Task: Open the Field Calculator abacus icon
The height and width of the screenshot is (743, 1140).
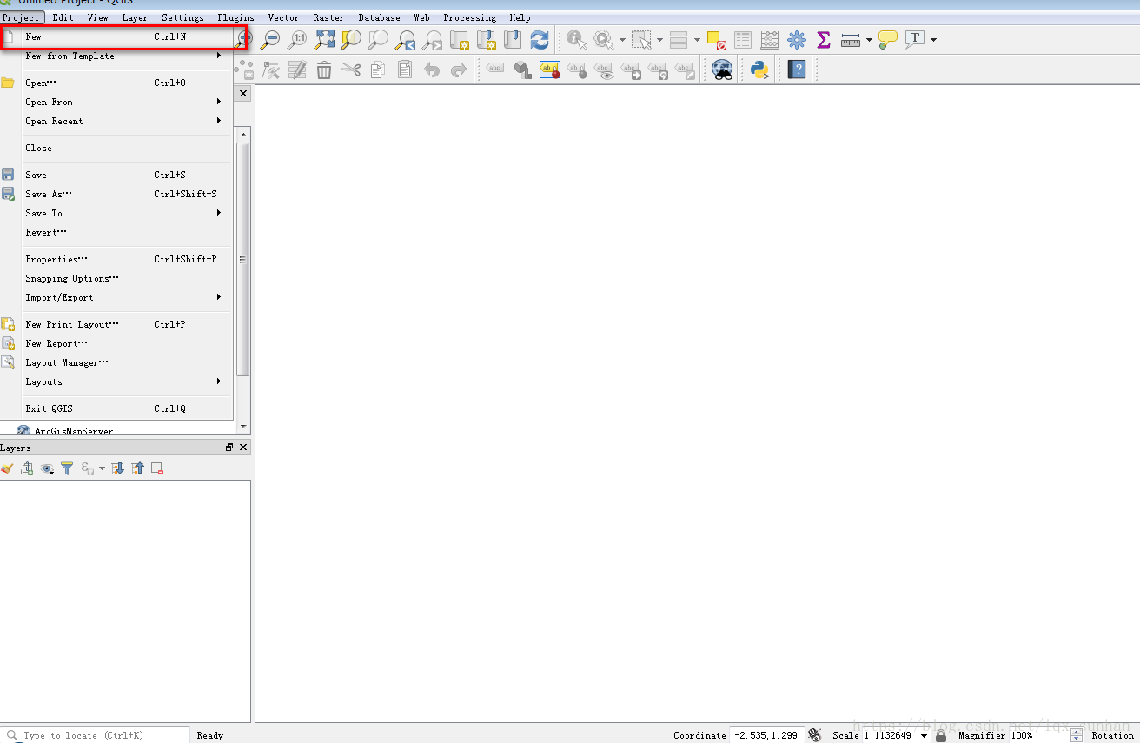Action: tap(770, 39)
